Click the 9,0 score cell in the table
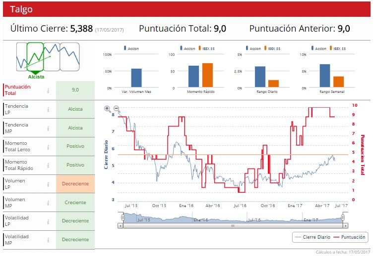The image size is (374, 256). coord(75,90)
